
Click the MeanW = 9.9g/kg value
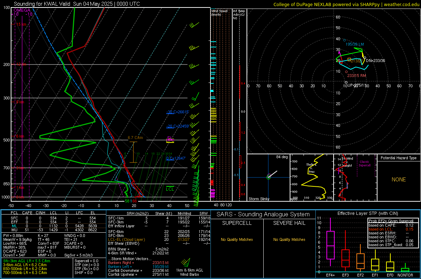point(17,239)
